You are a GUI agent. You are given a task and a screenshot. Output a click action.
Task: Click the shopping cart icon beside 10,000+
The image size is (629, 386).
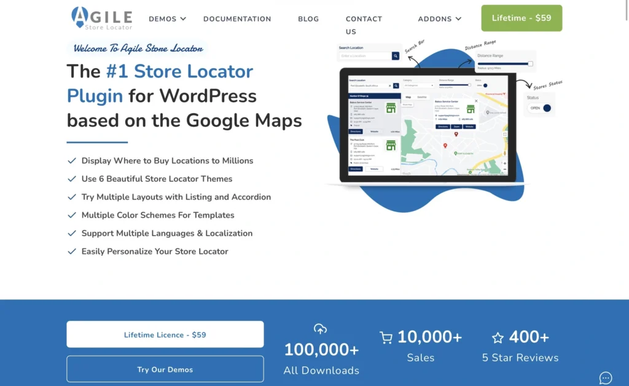(386, 338)
